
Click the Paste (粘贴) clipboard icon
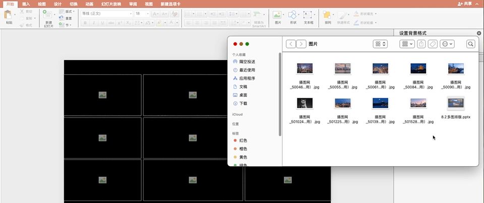(9, 15)
